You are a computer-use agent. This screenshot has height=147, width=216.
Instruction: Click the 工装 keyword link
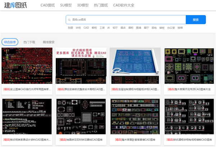pos(102,28)
